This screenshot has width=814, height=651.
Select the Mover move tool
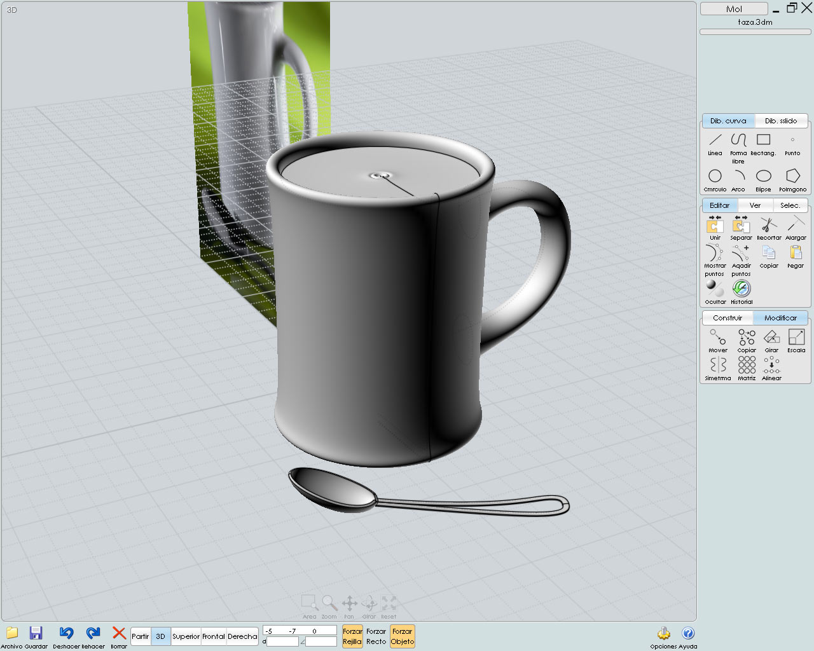[x=718, y=341]
